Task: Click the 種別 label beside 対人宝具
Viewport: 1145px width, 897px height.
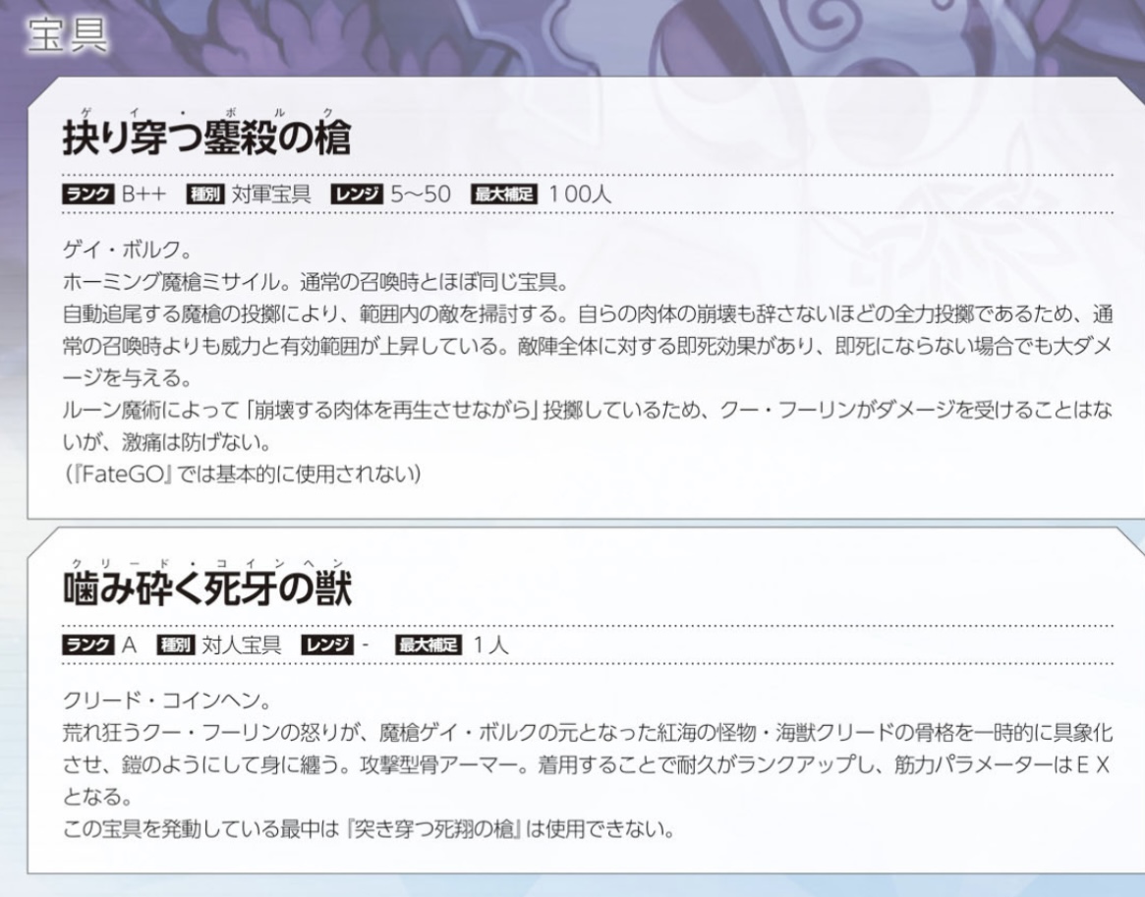Action: coord(176,645)
